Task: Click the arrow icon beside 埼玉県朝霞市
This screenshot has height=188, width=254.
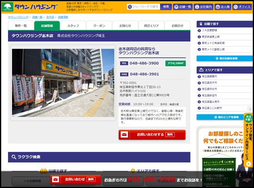Action: click(x=199, y=77)
